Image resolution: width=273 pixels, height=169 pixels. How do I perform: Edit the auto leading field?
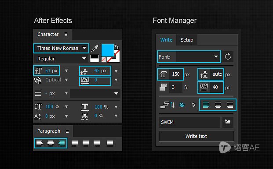point(217,74)
